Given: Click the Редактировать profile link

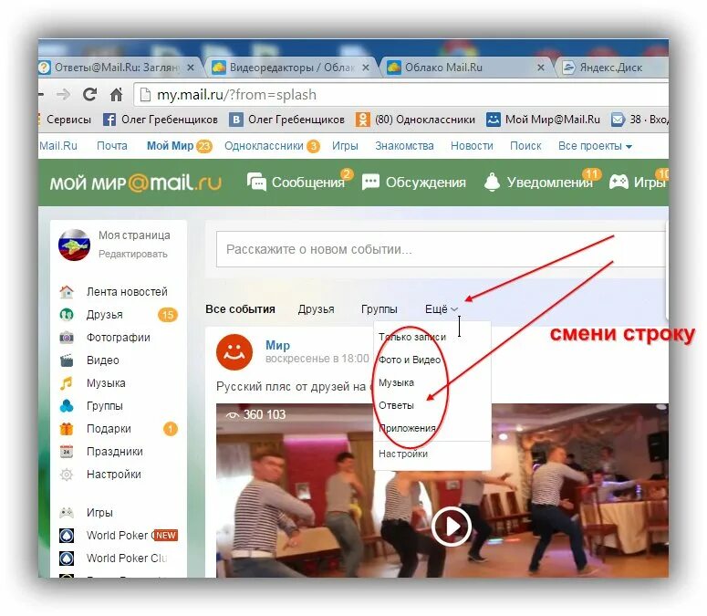Looking at the screenshot, I should (133, 255).
